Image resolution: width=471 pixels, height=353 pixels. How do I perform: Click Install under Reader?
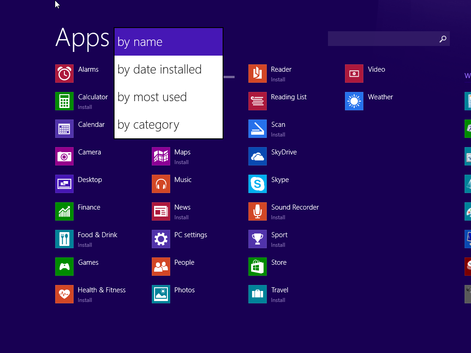pos(278,79)
